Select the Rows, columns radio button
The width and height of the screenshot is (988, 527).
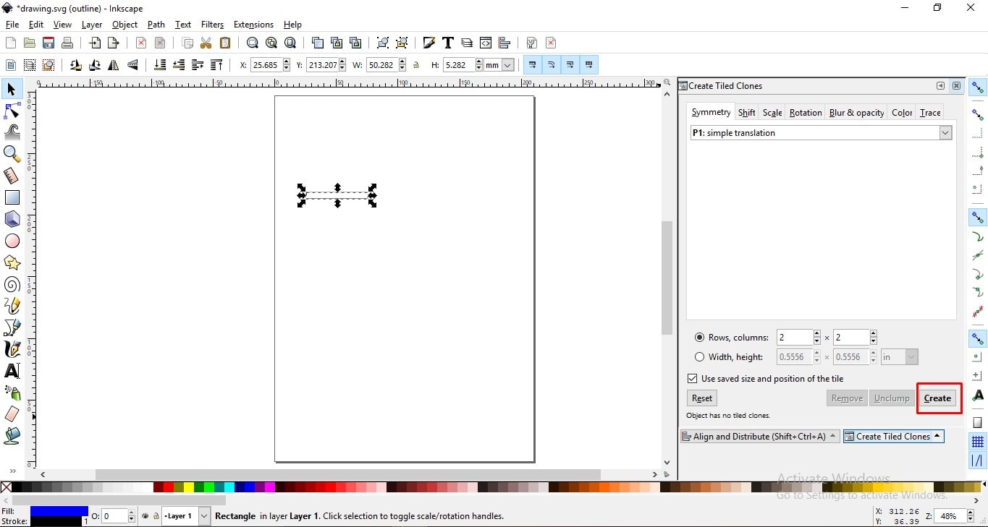[699, 338]
